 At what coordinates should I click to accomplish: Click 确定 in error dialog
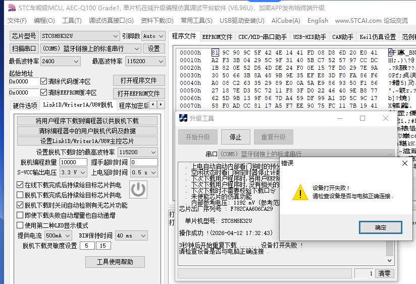coord(381,227)
